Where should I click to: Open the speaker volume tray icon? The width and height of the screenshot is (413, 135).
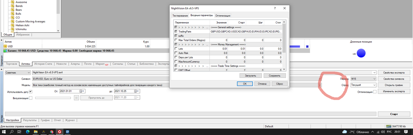pos(382,132)
